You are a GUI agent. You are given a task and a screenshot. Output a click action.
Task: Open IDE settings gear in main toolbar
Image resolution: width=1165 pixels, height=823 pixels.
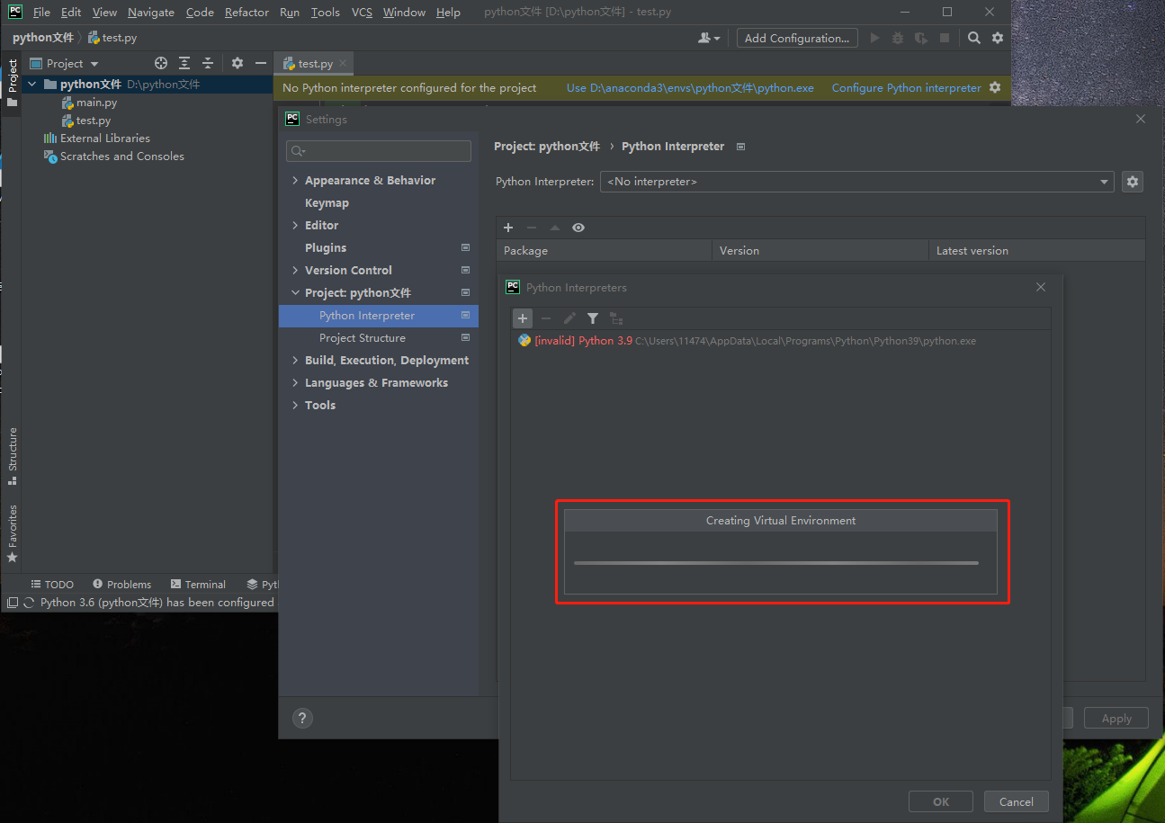(998, 38)
